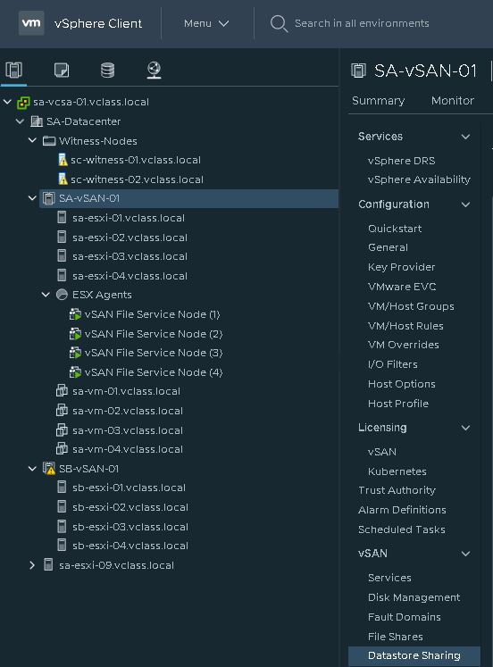This screenshot has width=493, height=667.
Task: Open Trust Authority page
Action: [397, 490]
